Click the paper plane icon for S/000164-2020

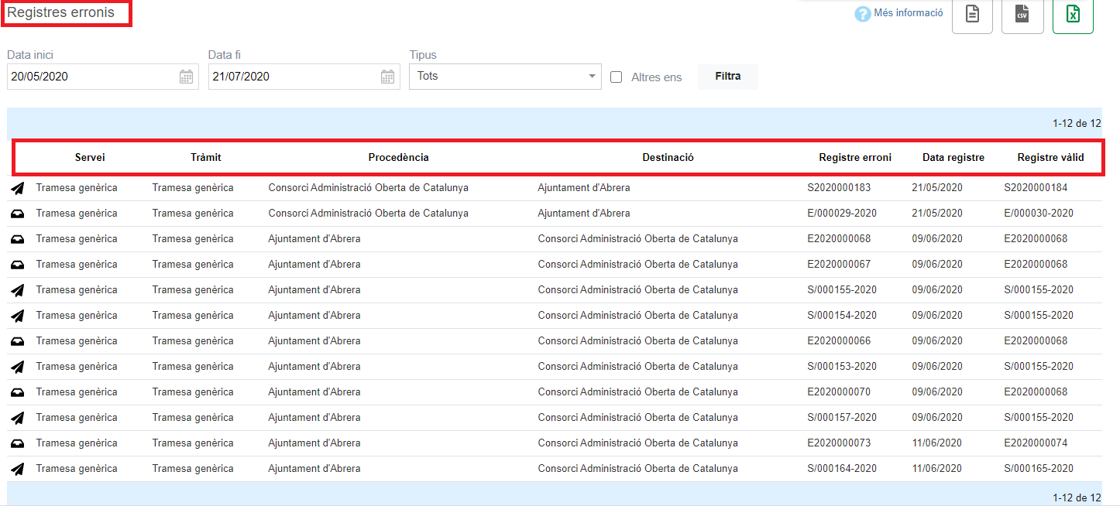pyautogui.click(x=17, y=469)
